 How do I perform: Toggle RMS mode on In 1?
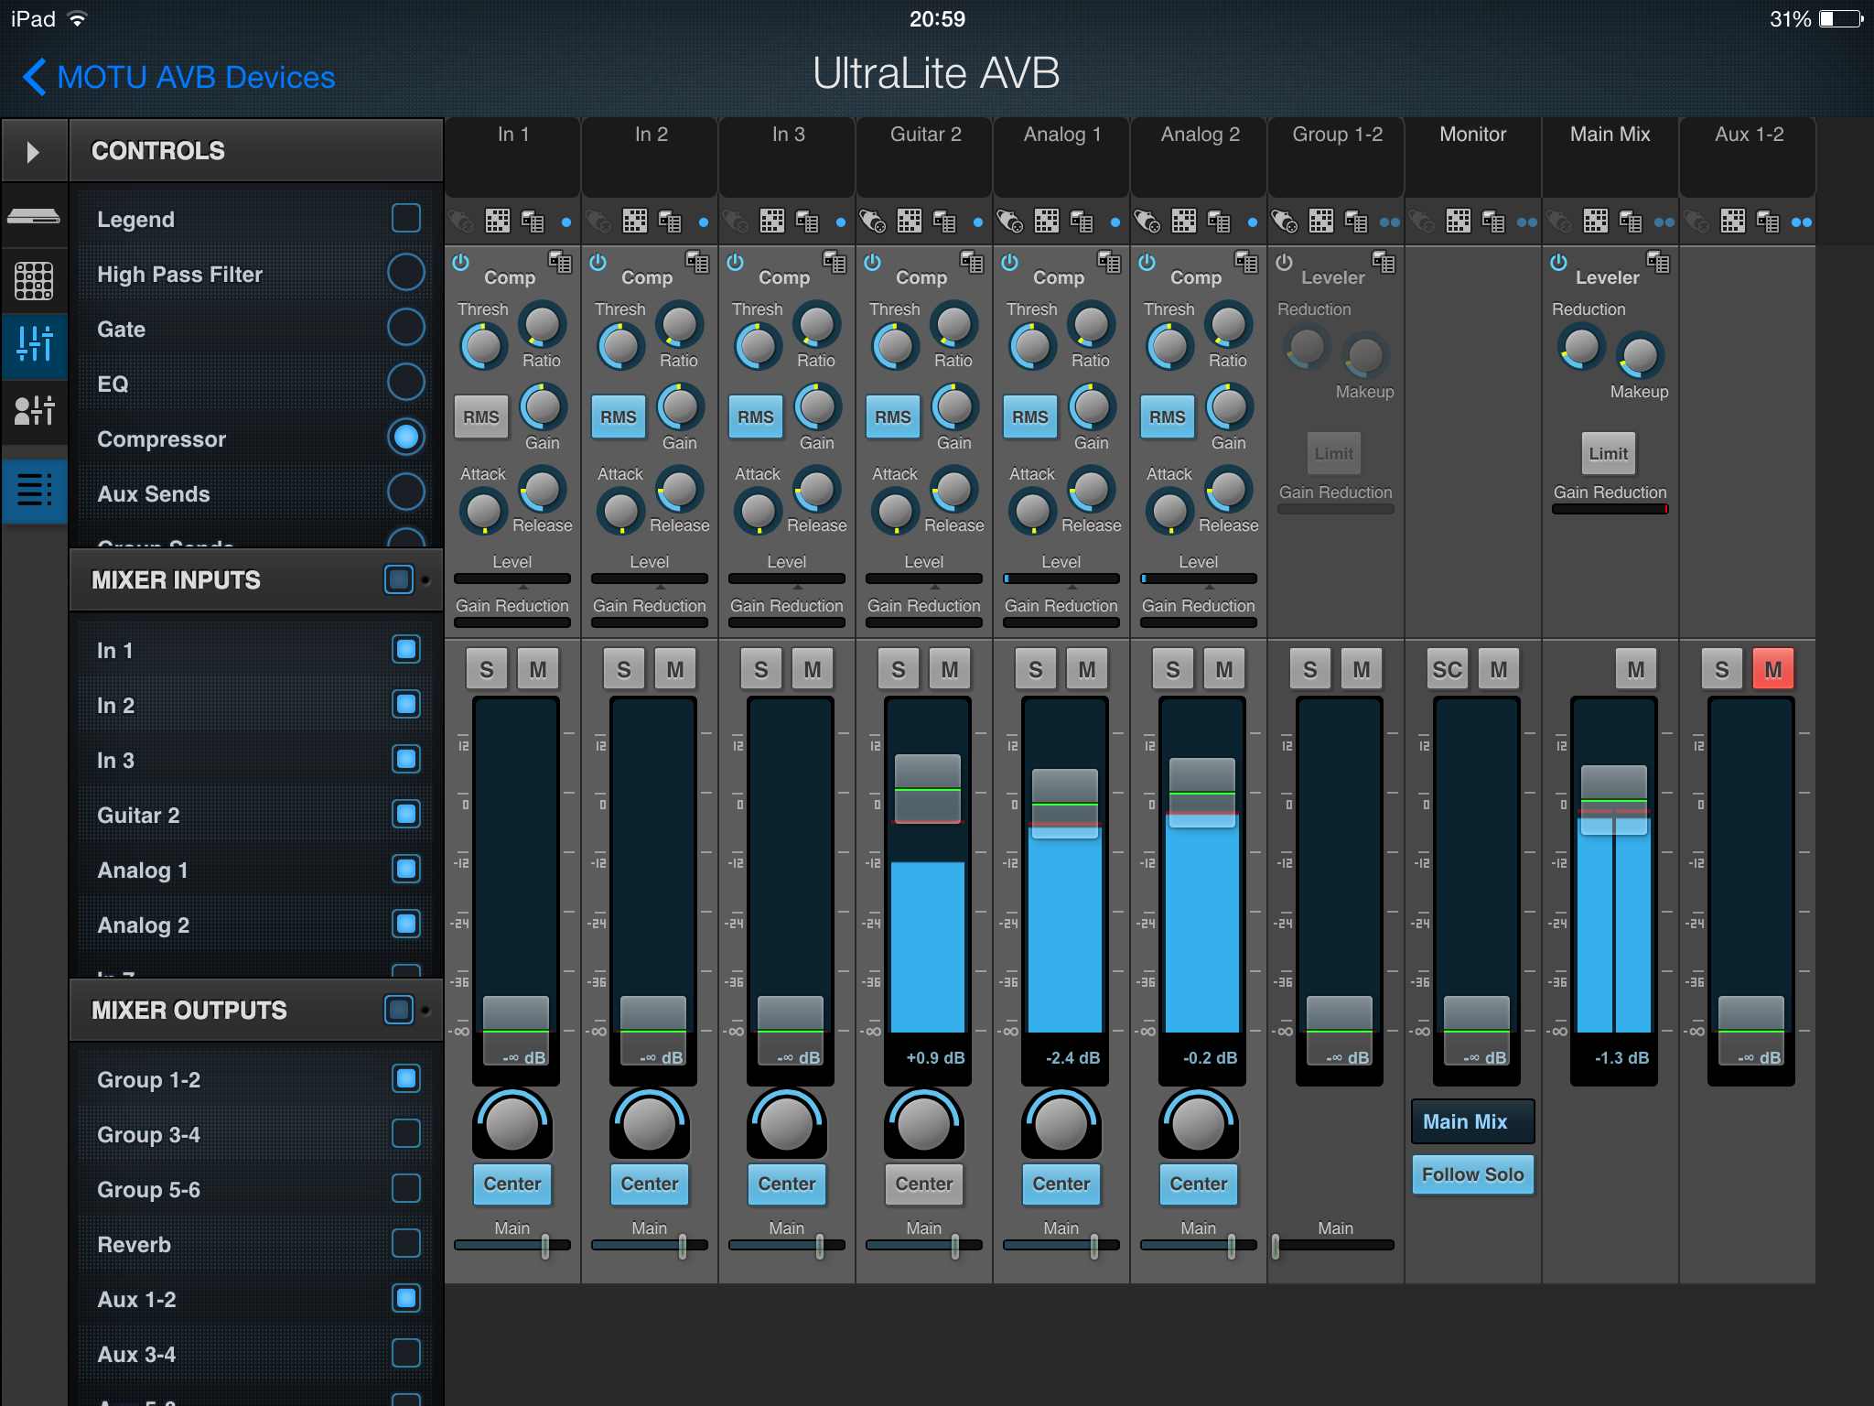tap(481, 417)
